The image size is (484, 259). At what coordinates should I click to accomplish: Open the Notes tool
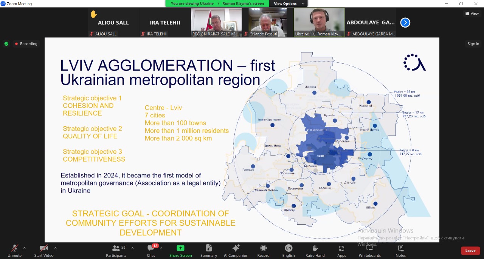point(400,251)
